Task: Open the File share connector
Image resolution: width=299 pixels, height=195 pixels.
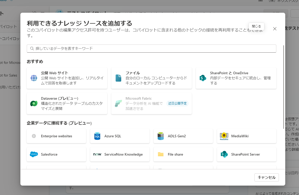Action: click(183, 154)
